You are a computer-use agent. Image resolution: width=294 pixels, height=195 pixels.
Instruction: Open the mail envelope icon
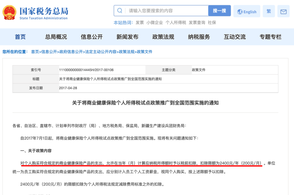[x=283, y=12]
